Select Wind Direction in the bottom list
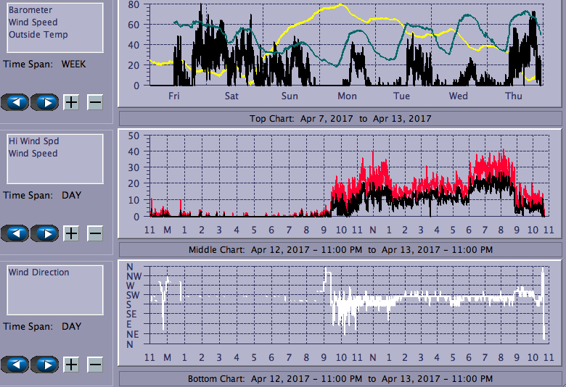Viewport: 566px width, 387px height. tap(38, 272)
